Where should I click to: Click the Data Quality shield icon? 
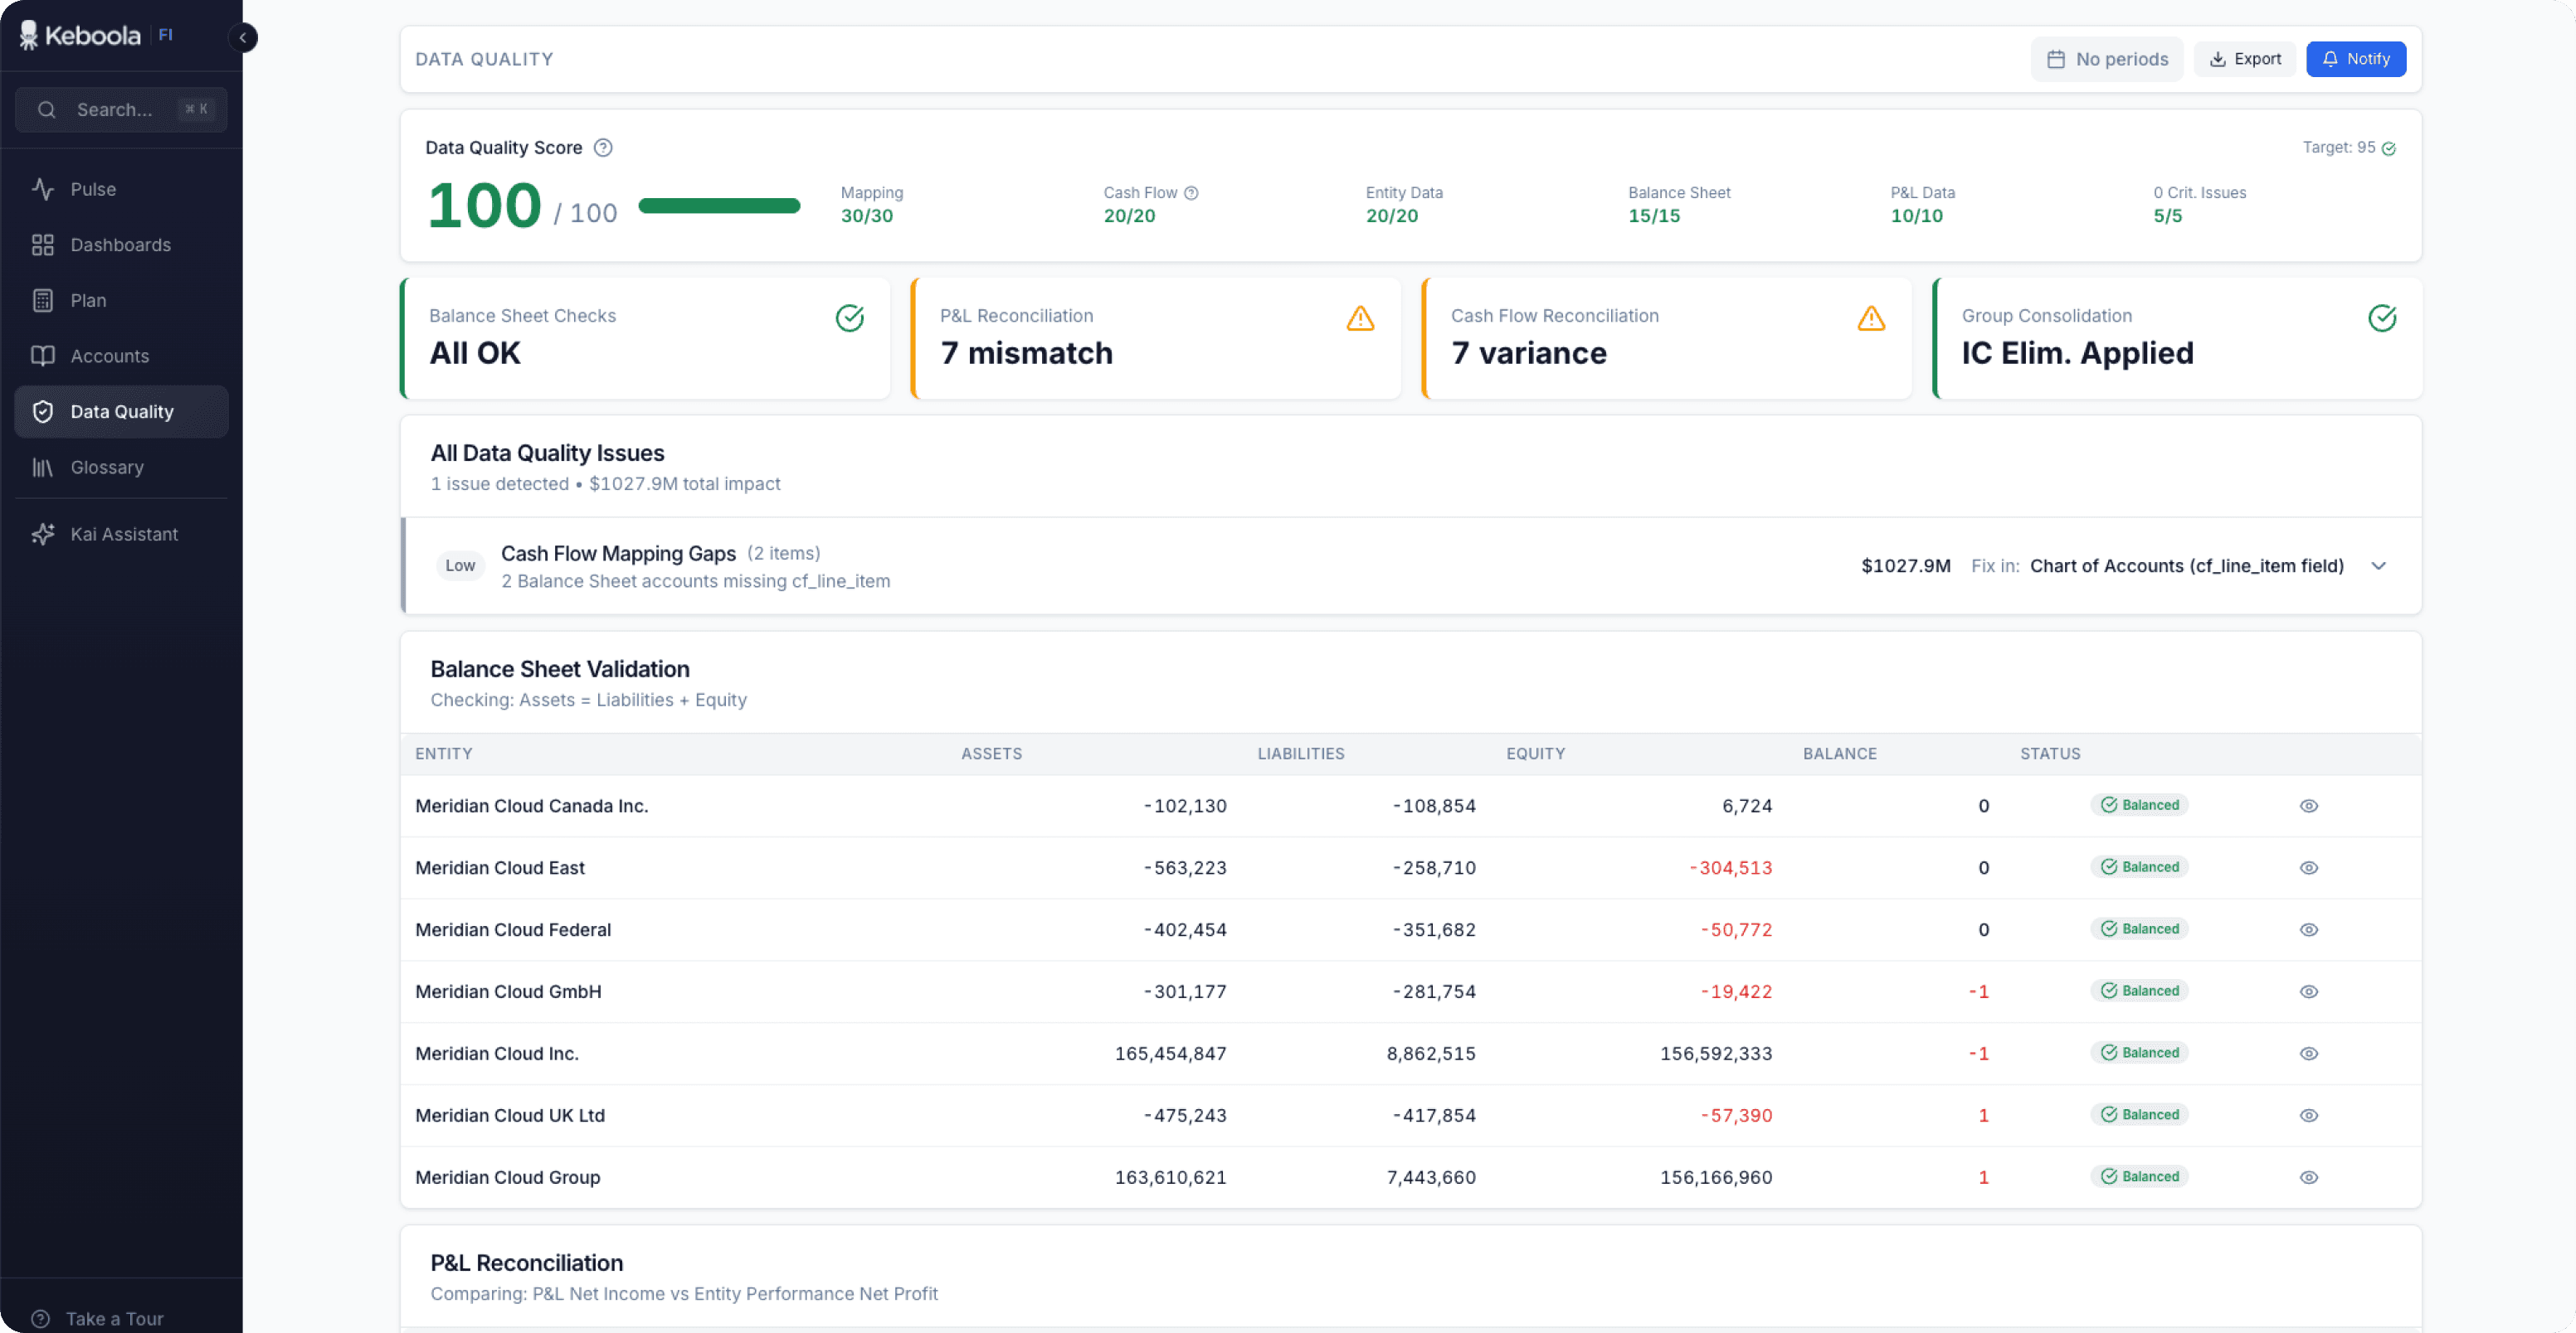[43, 412]
